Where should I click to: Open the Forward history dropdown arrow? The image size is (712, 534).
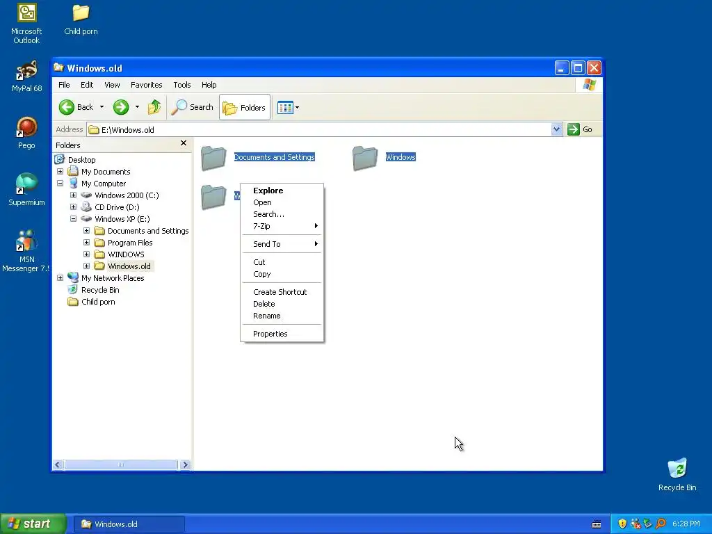click(137, 107)
